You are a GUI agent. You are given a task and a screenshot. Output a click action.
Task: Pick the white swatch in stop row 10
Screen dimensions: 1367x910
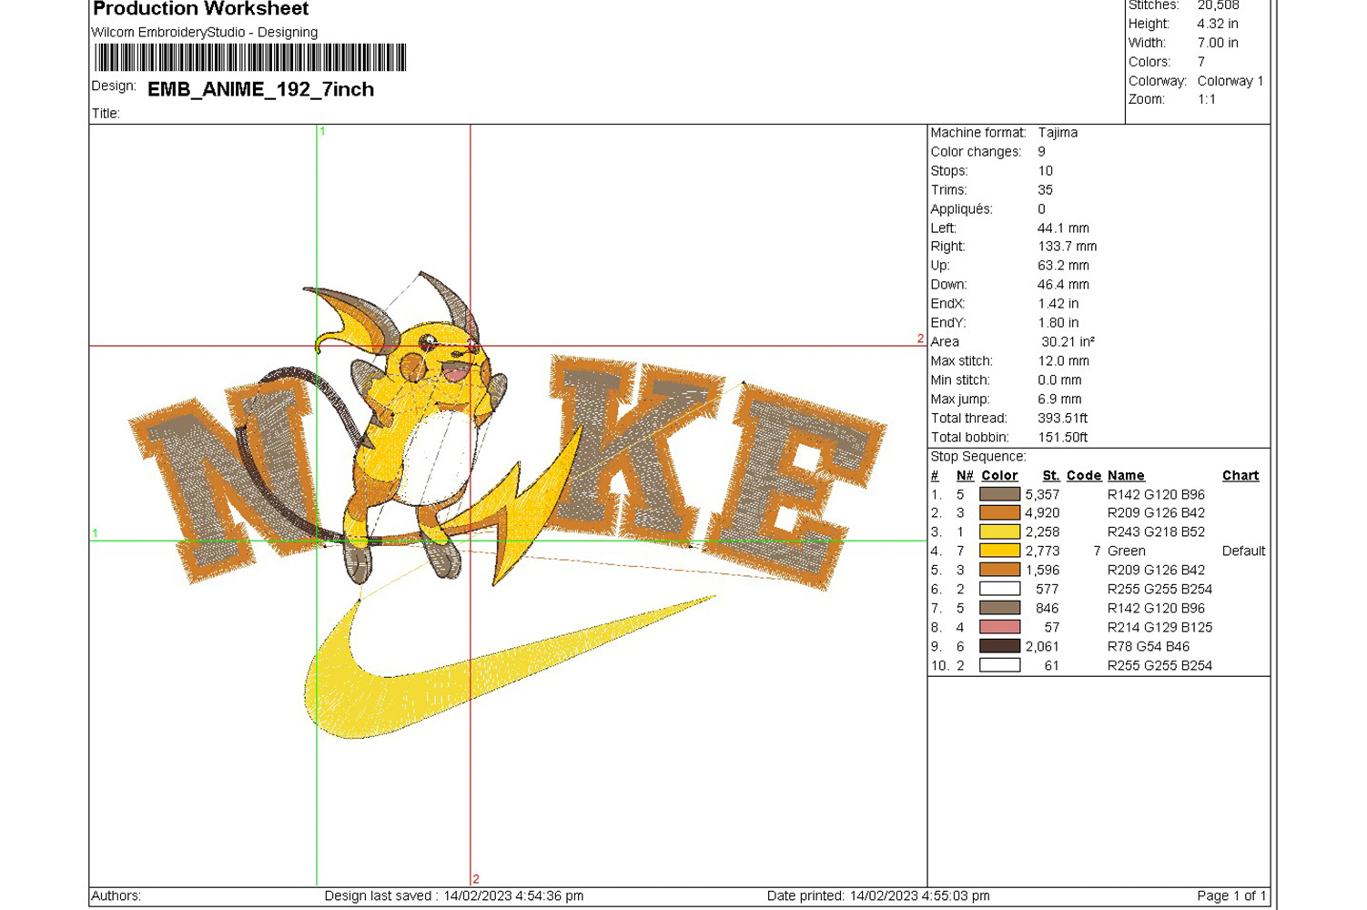999,666
